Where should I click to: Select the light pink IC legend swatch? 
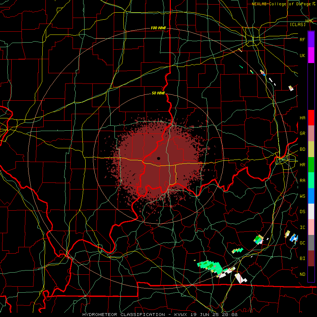coord(311,227)
